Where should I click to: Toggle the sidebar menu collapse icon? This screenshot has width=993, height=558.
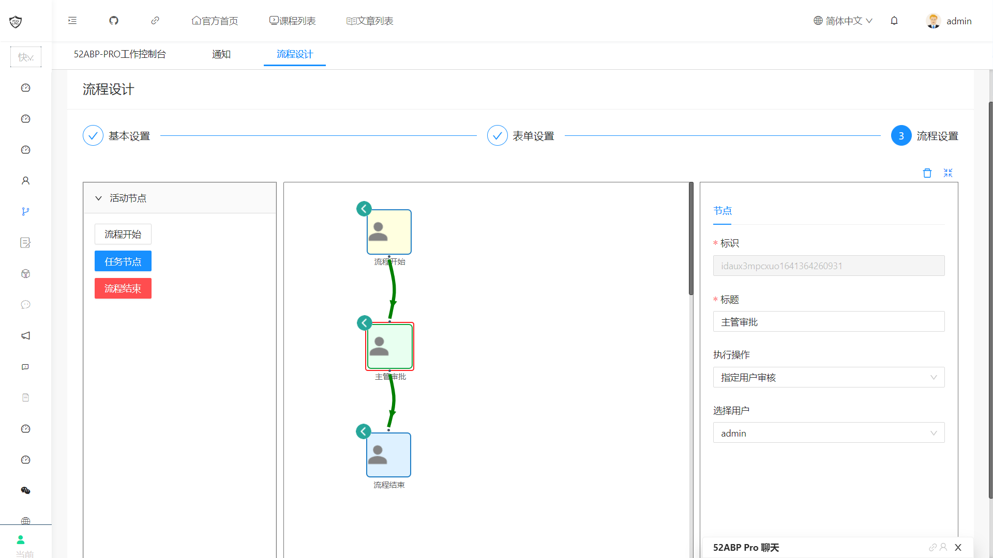pyautogui.click(x=72, y=21)
